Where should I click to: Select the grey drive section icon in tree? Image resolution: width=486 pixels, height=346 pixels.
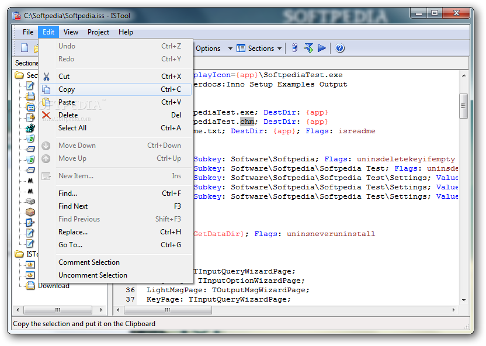30,201
